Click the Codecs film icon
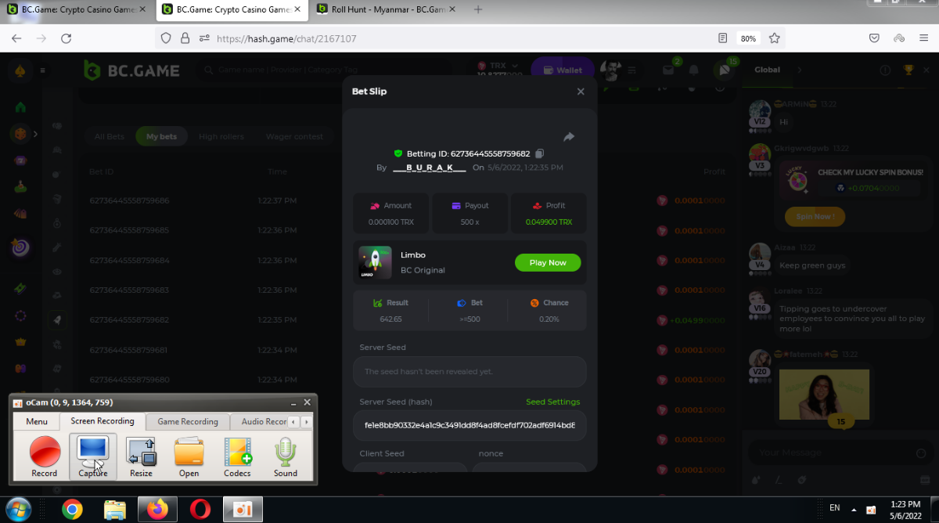The width and height of the screenshot is (939, 523). [x=237, y=454]
